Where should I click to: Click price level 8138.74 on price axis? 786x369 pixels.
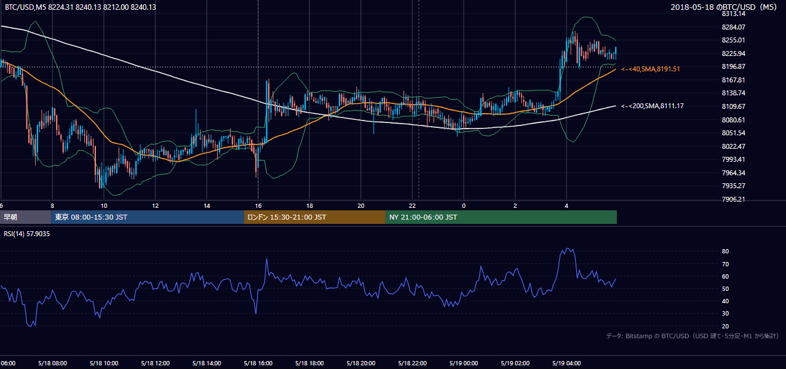tap(733, 93)
